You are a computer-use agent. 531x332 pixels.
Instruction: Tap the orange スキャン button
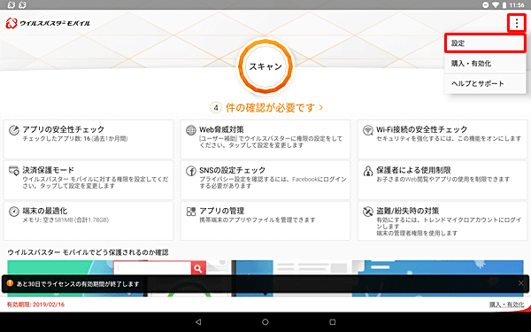pyautogui.click(x=265, y=66)
